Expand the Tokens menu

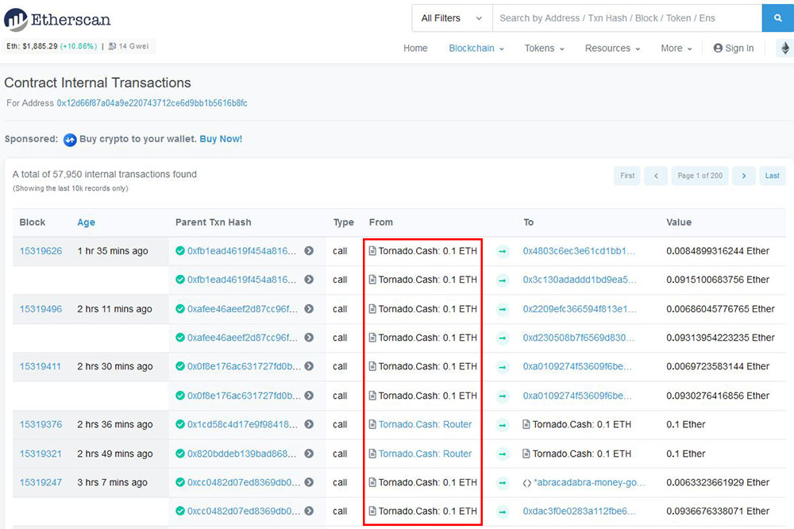click(545, 48)
